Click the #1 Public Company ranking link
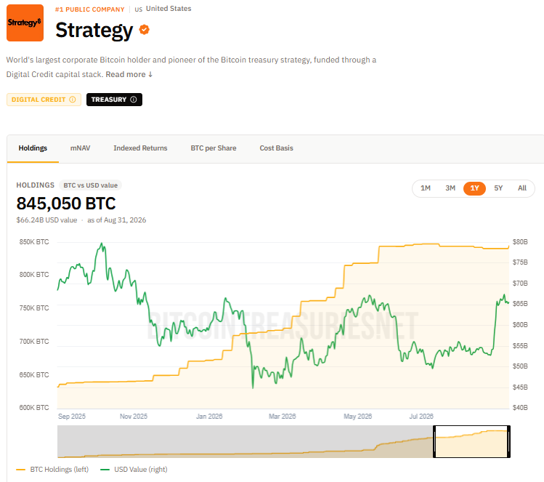 [89, 9]
